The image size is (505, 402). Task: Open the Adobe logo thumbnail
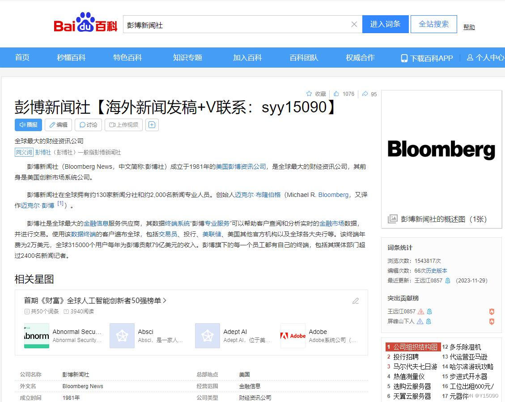[x=293, y=336]
